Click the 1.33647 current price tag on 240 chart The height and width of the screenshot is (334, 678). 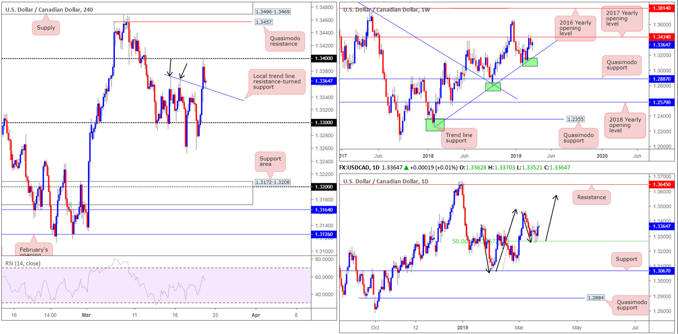click(x=324, y=81)
